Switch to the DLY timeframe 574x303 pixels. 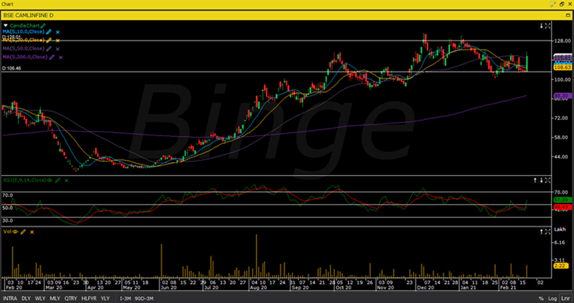click(26, 299)
